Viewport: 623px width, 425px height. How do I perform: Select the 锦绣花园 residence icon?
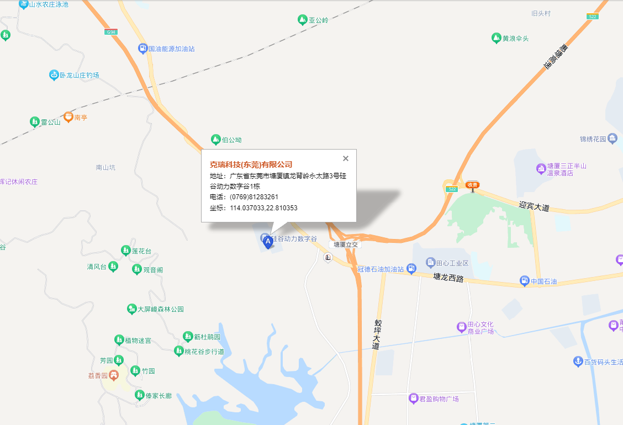point(613,139)
